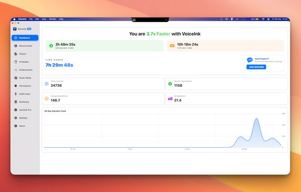Click the "30-Day VoiceInk Trend" chart title
301x192 pixels.
pyautogui.click(x=55, y=111)
